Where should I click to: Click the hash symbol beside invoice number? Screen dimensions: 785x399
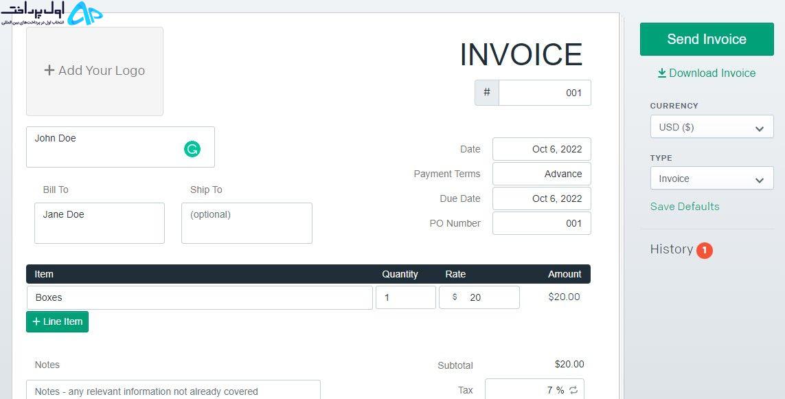(x=487, y=93)
